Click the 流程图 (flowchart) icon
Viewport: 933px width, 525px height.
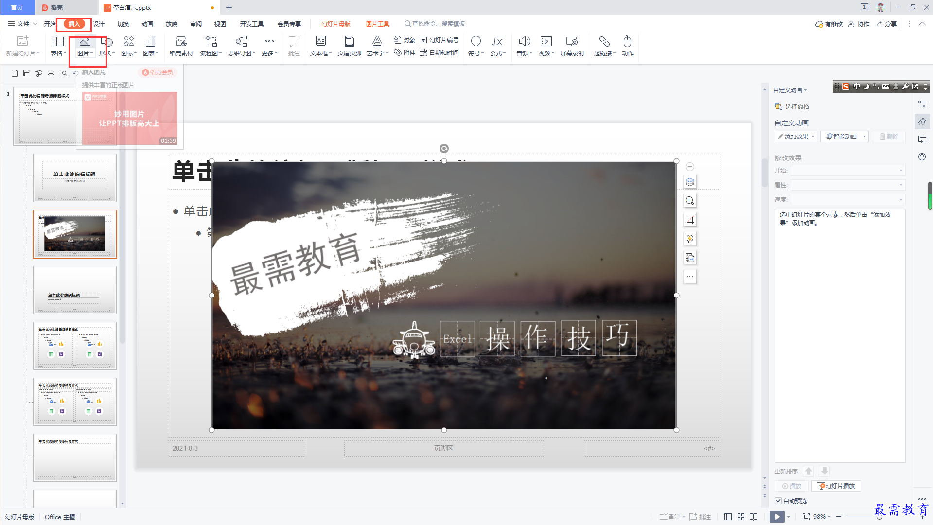coord(211,41)
